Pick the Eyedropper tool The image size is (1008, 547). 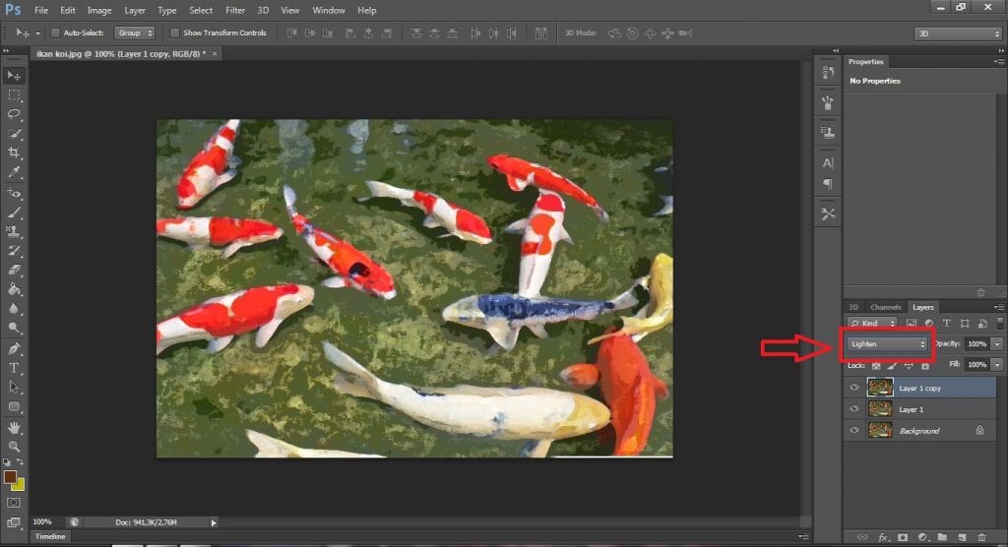pyautogui.click(x=14, y=172)
